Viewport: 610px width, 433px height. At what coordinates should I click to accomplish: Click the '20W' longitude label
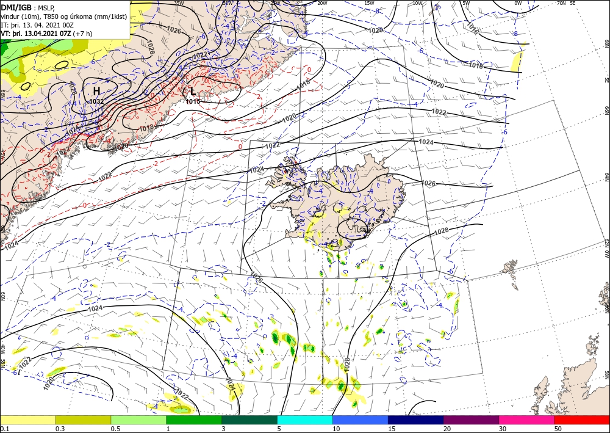(x=321, y=3)
